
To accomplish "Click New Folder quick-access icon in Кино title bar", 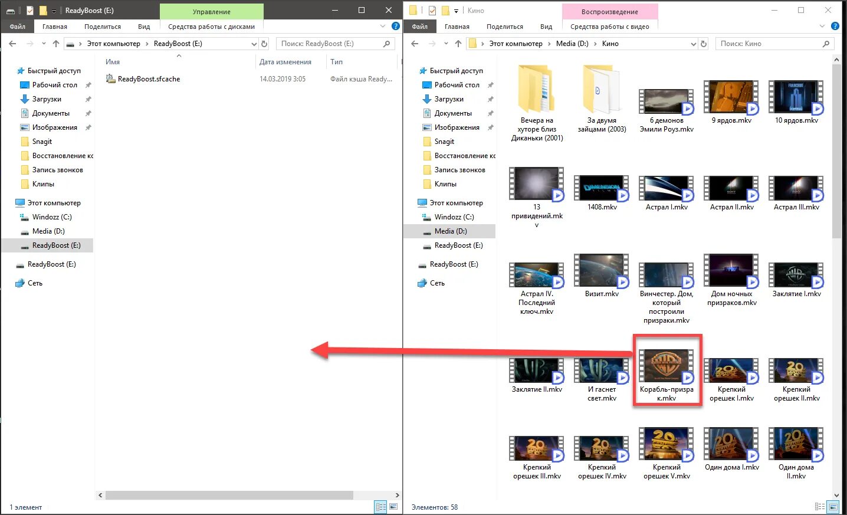I will coord(445,11).
